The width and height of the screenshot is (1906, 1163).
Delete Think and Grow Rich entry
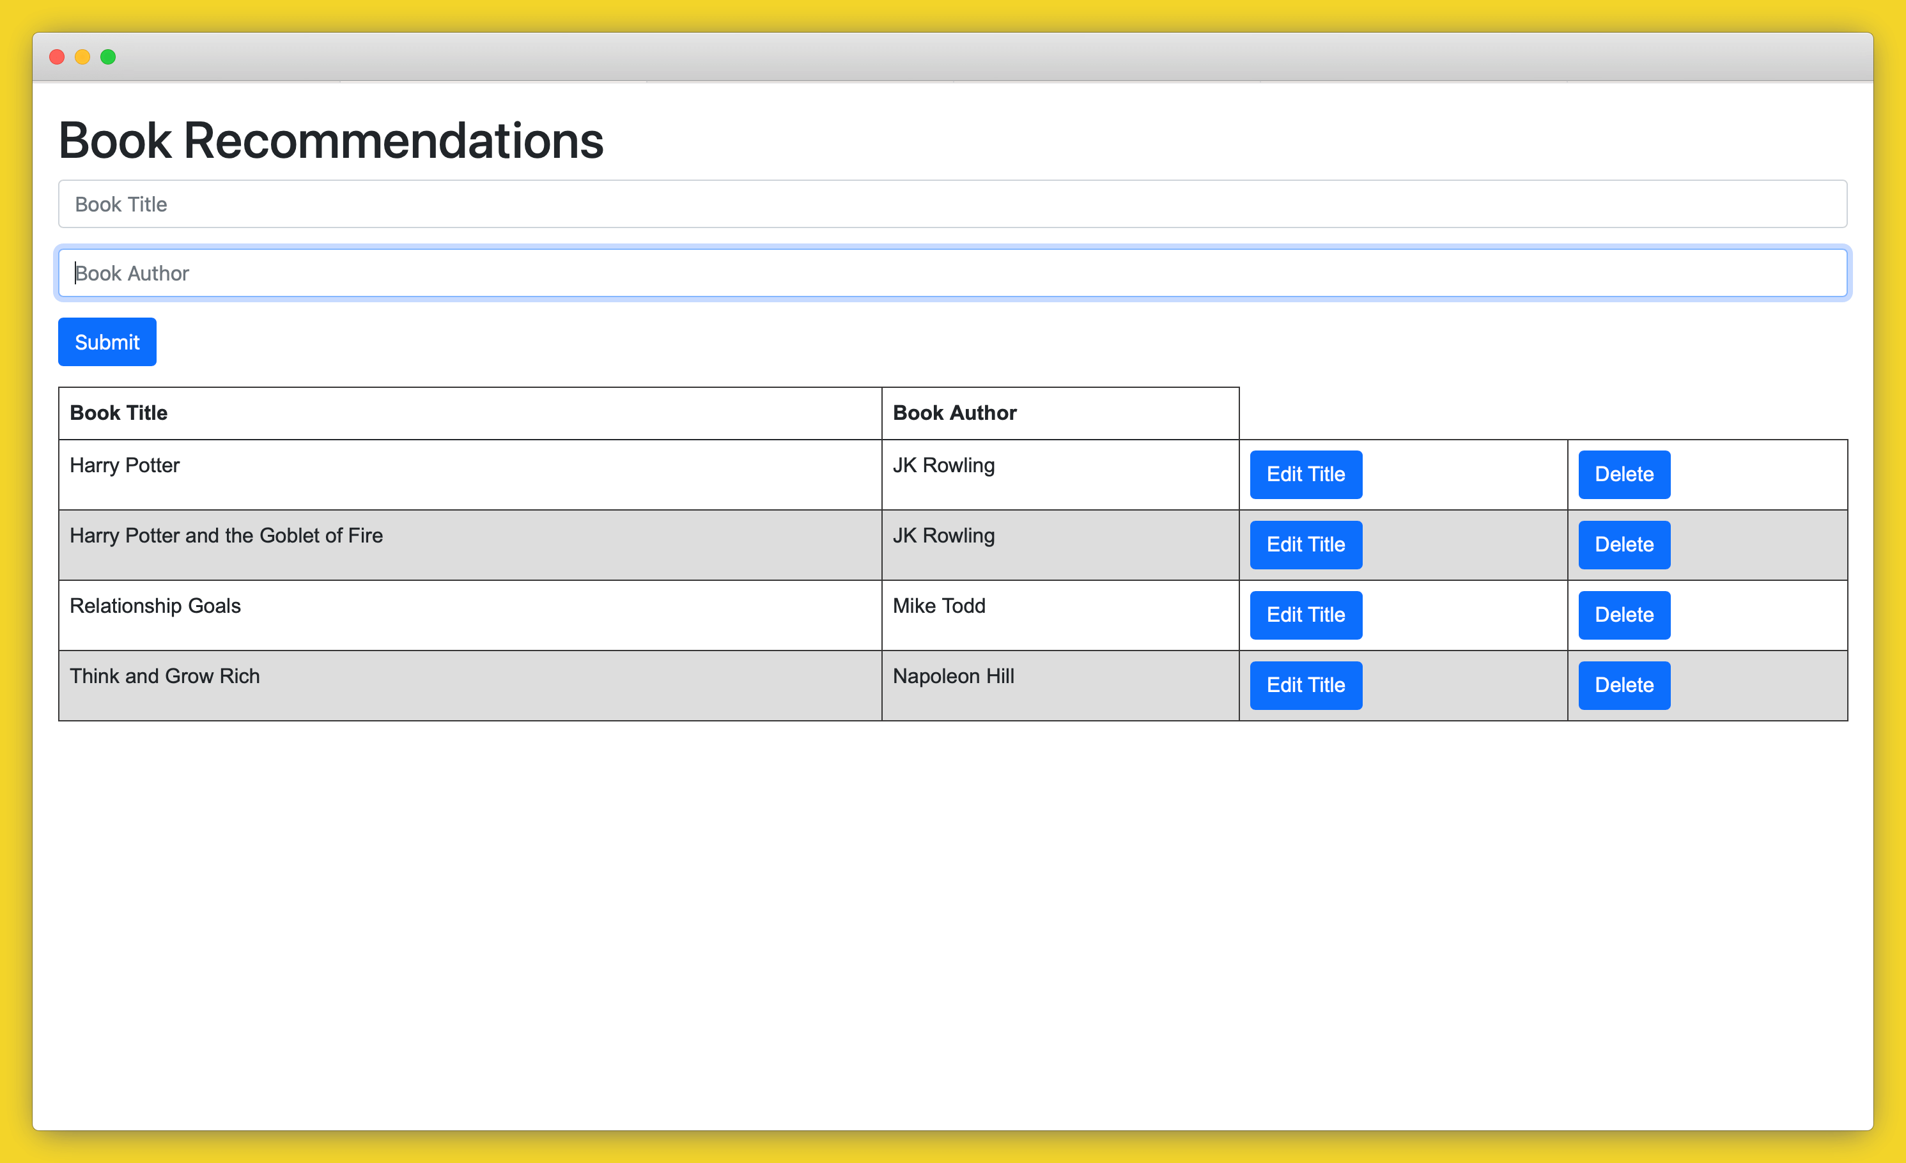(x=1623, y=685)
